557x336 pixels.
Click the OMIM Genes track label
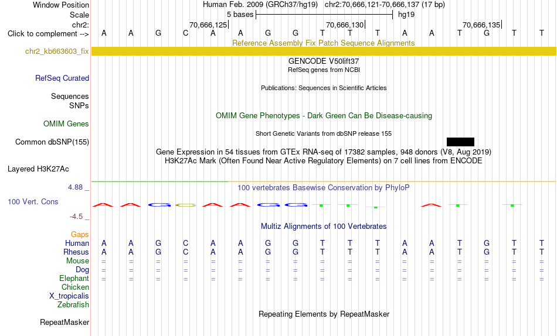[66, 124]
